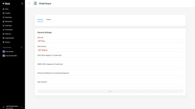Screen dimensions: 195x109
Task: Focus the Client ID input field
Action: [110, 41]
